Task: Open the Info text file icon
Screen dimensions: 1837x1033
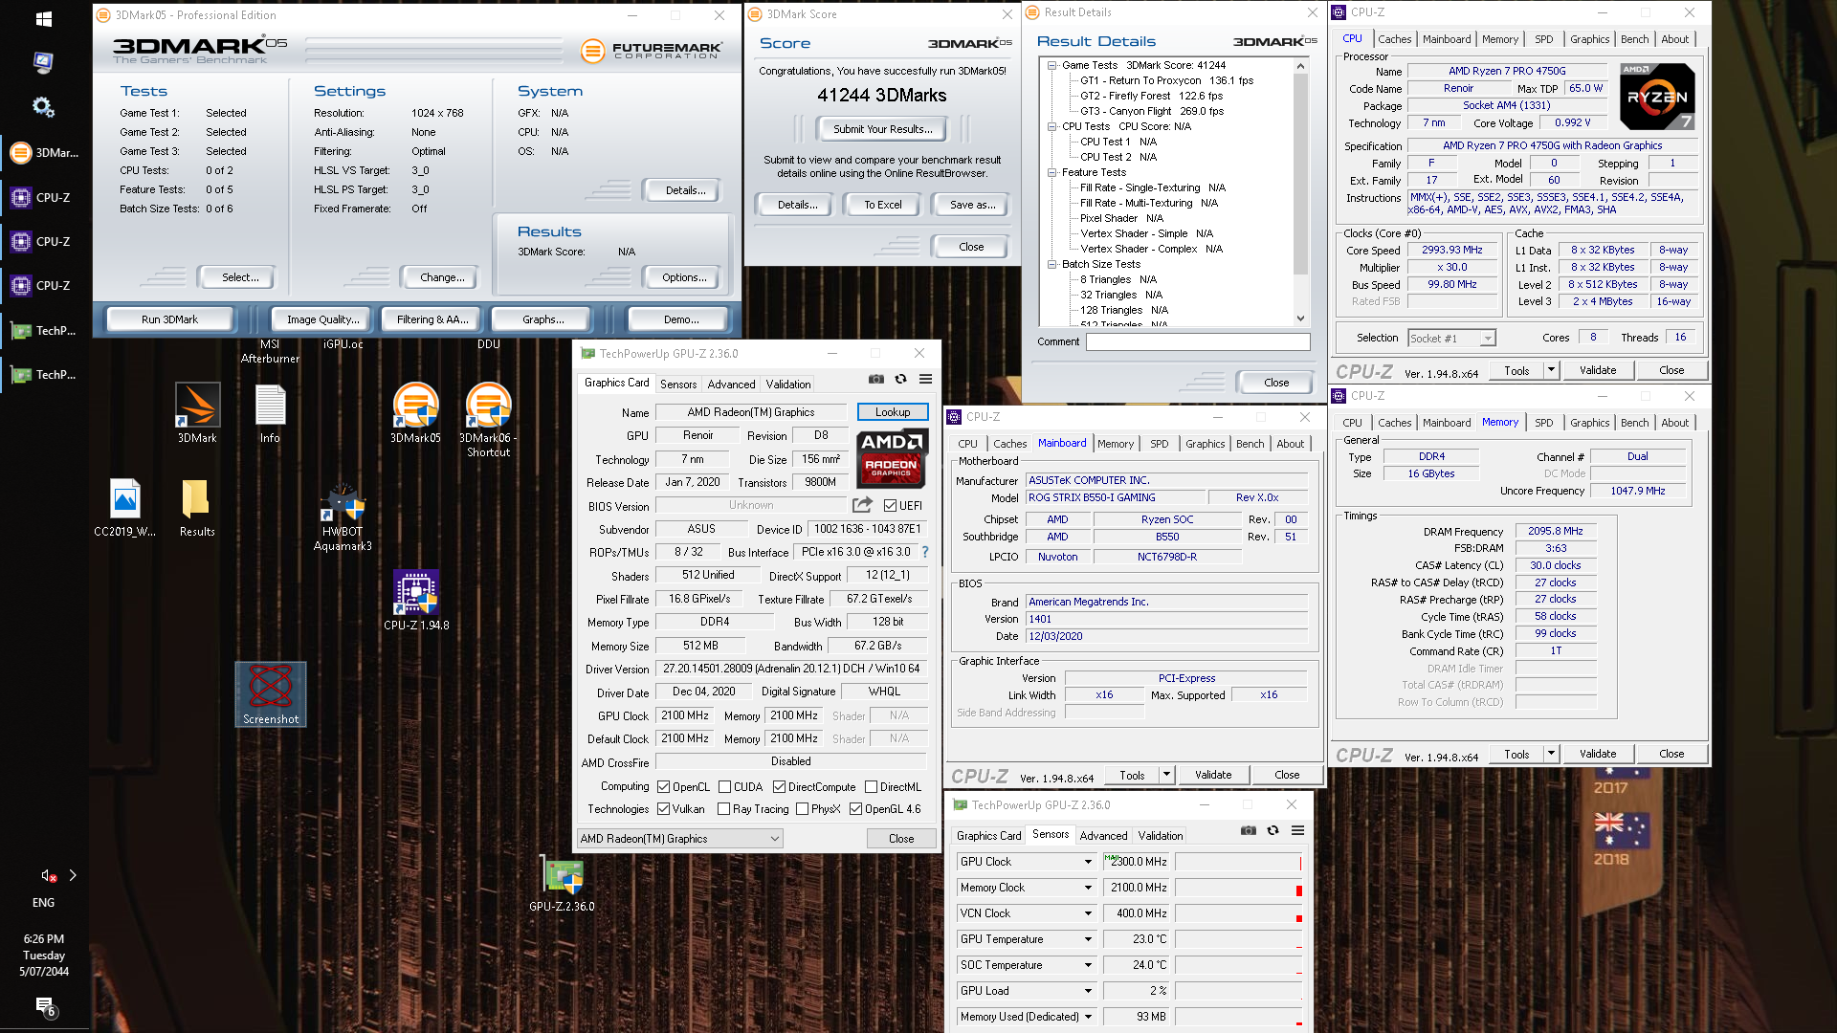Action: click(x=270, y=412)
